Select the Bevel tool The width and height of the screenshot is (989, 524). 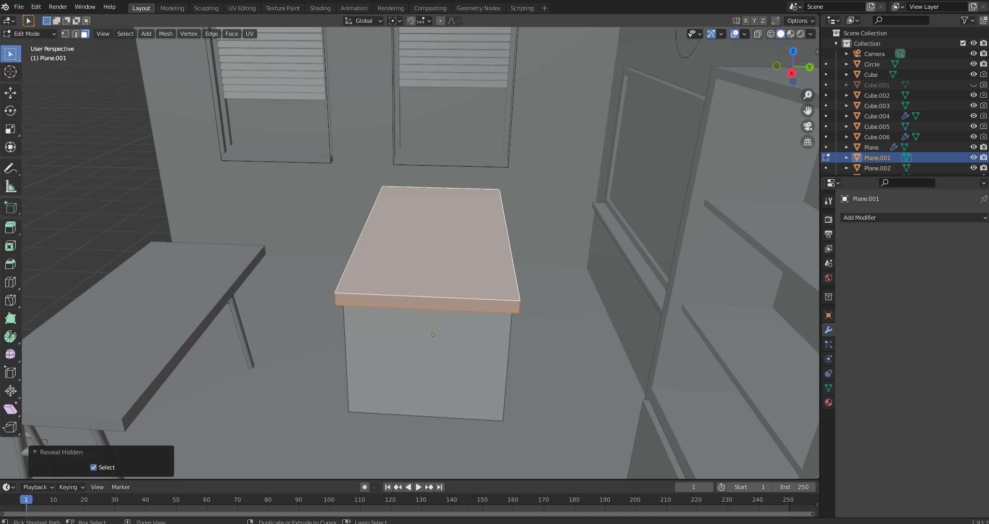[x=10, y=264]
